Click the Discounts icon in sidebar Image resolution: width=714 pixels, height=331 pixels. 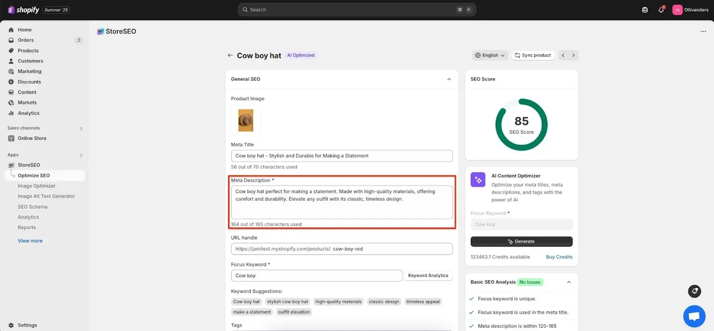[11, 82]
